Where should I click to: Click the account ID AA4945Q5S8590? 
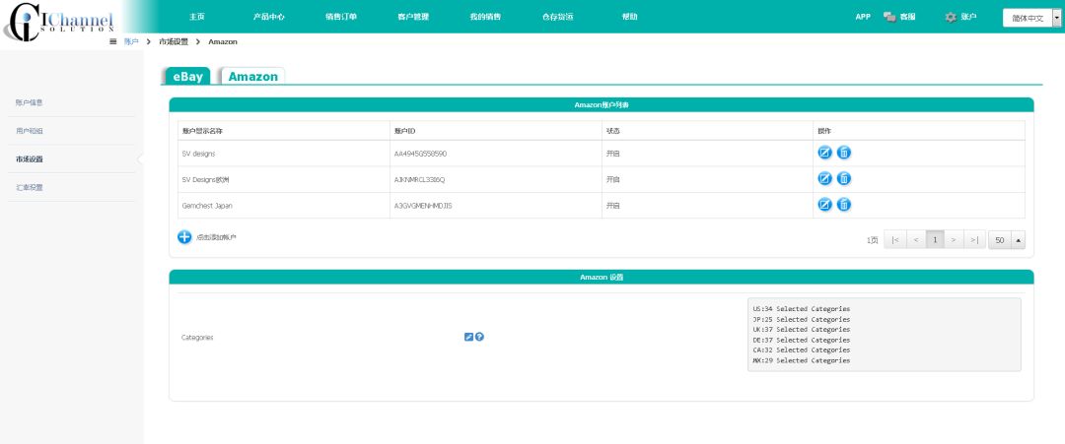point(420,154)
